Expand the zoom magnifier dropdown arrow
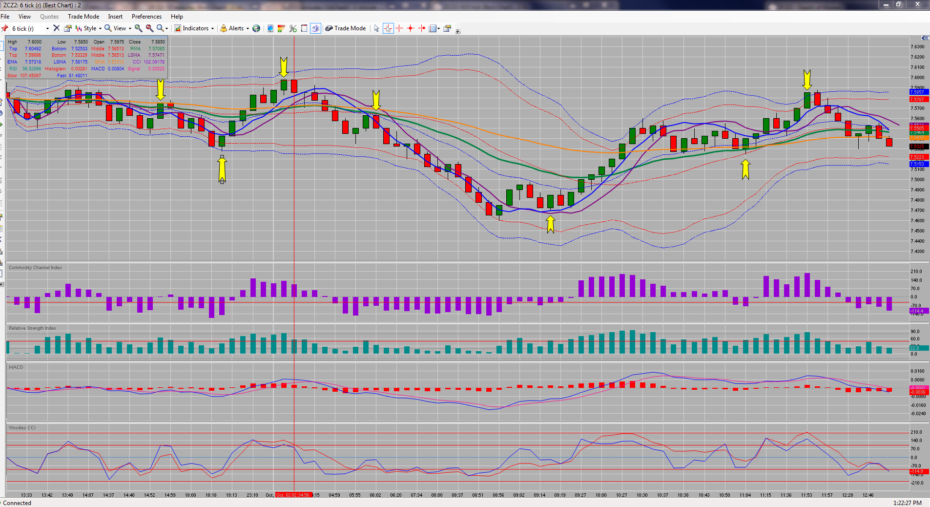The width and height of the screenshot is (930, 507). tap(166, 29)
